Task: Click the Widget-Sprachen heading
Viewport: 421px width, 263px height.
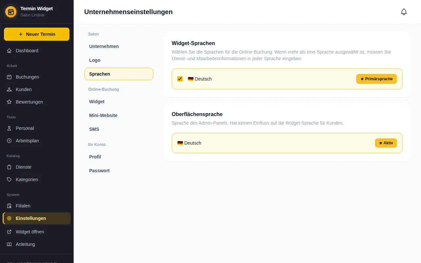Action: click(193, 43)
